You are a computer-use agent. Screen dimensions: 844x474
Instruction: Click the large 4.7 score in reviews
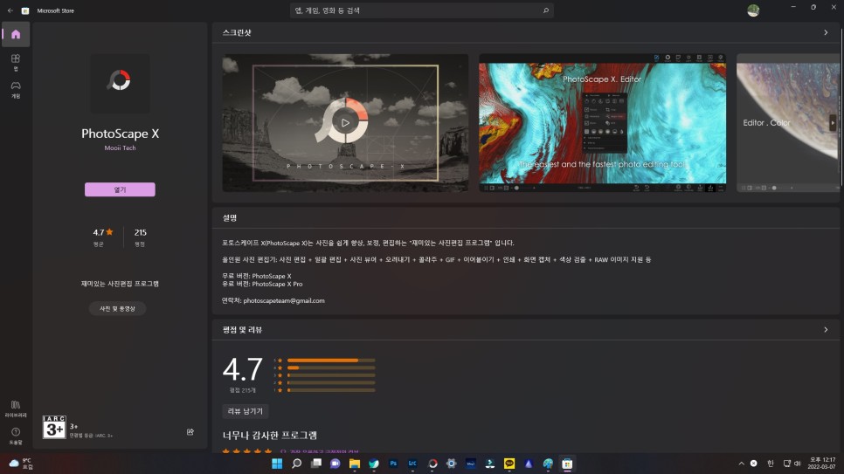coord(243,369)
